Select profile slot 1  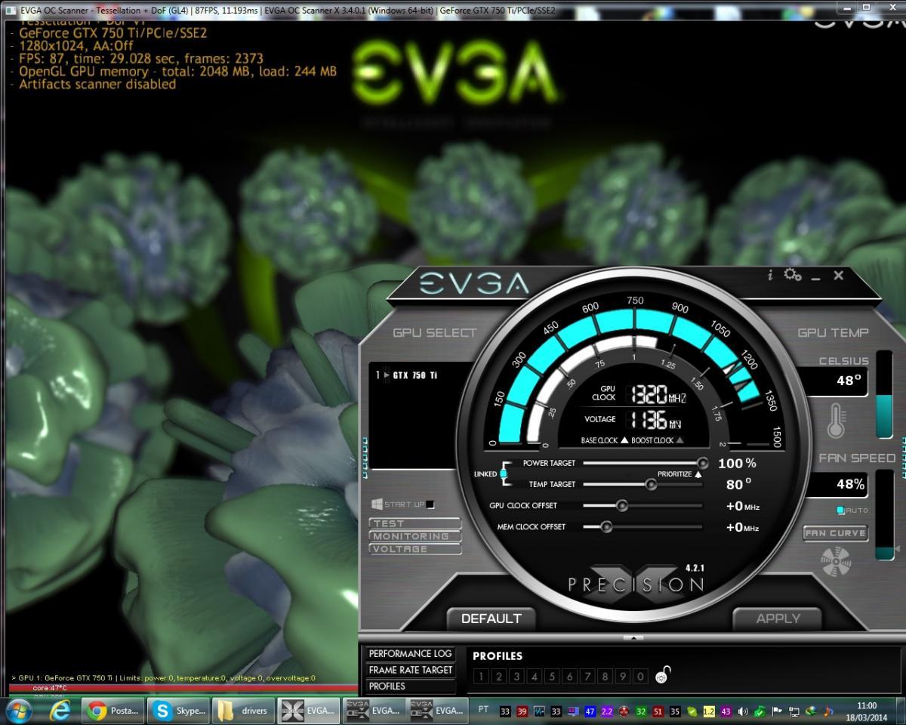480,677
